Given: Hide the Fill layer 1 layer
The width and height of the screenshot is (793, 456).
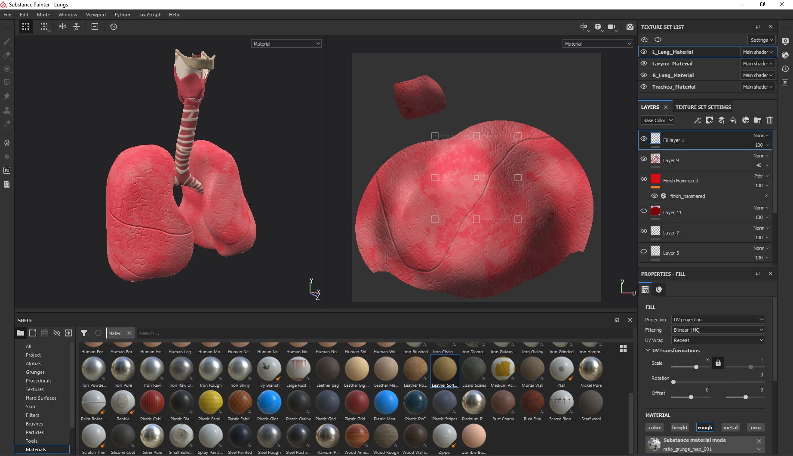Looking at the screenshot, I should click(x=644, y=139).
